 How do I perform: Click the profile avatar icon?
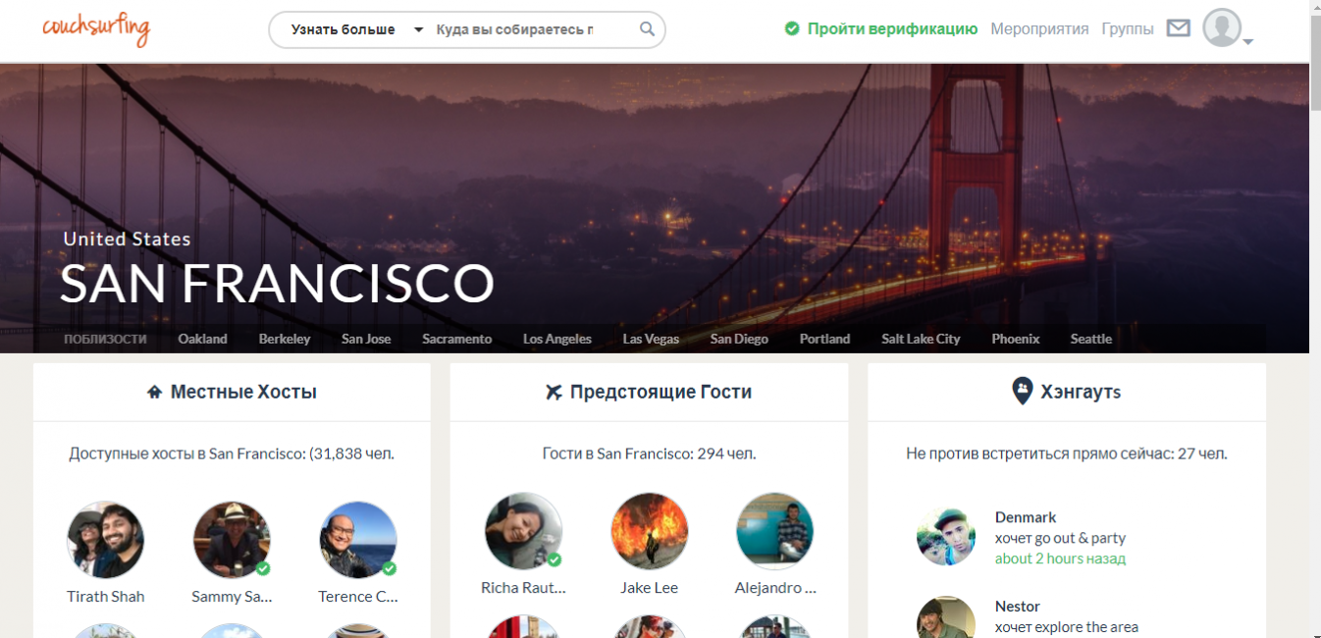[1222, 27]
